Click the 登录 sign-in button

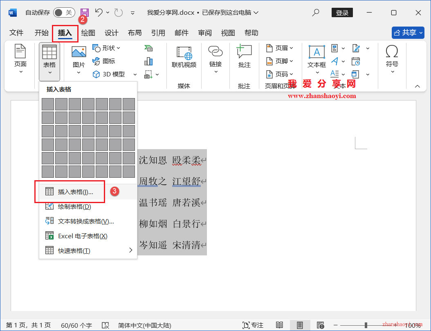[x=342, y=13]
